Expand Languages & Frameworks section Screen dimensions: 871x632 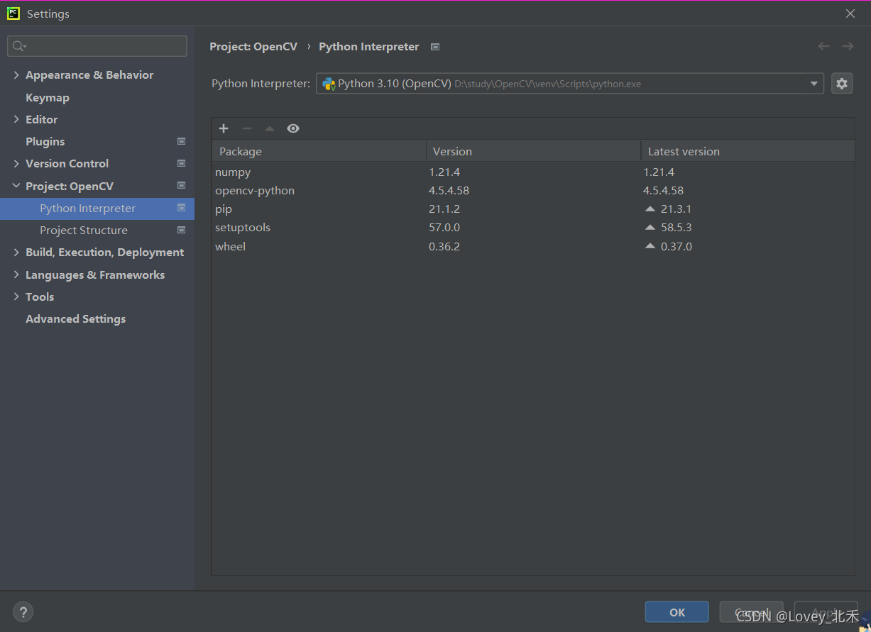[x=16, y=275]
